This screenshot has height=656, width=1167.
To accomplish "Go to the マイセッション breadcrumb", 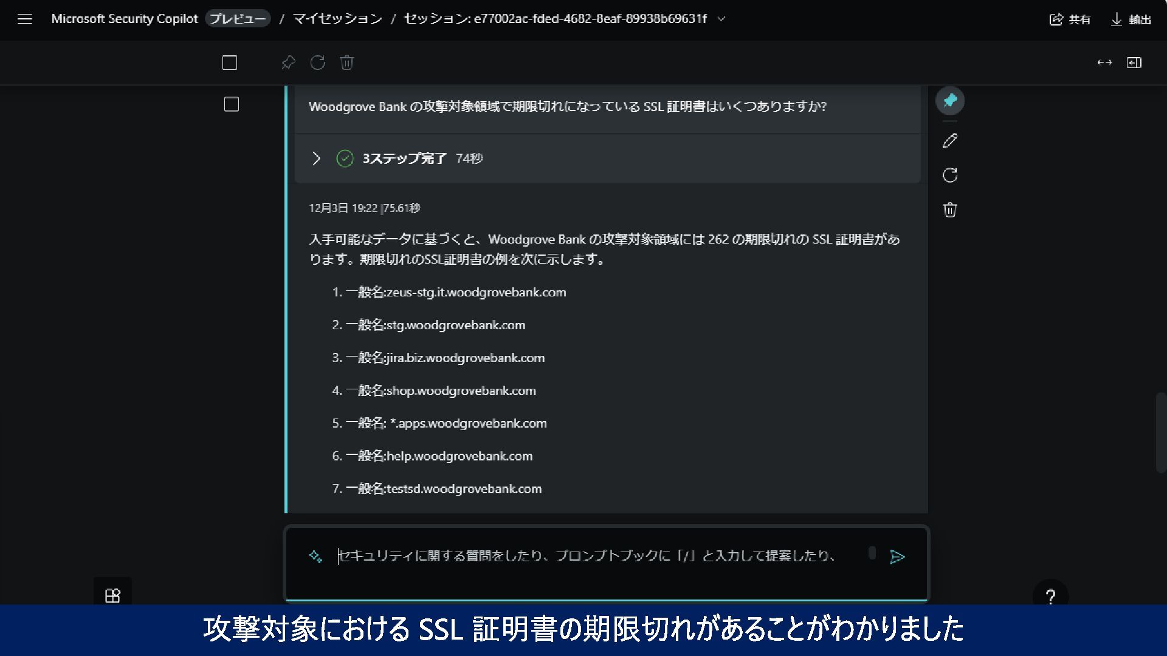I will coord(337,19).
